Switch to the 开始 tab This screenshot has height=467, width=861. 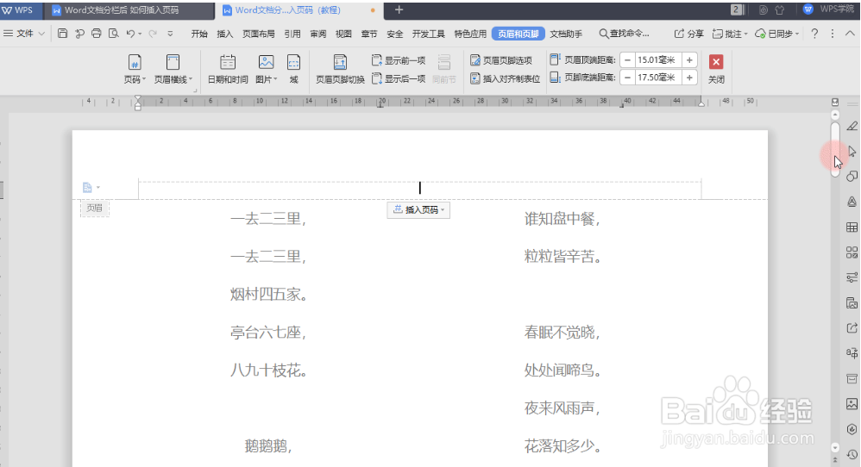coord(199,34)
